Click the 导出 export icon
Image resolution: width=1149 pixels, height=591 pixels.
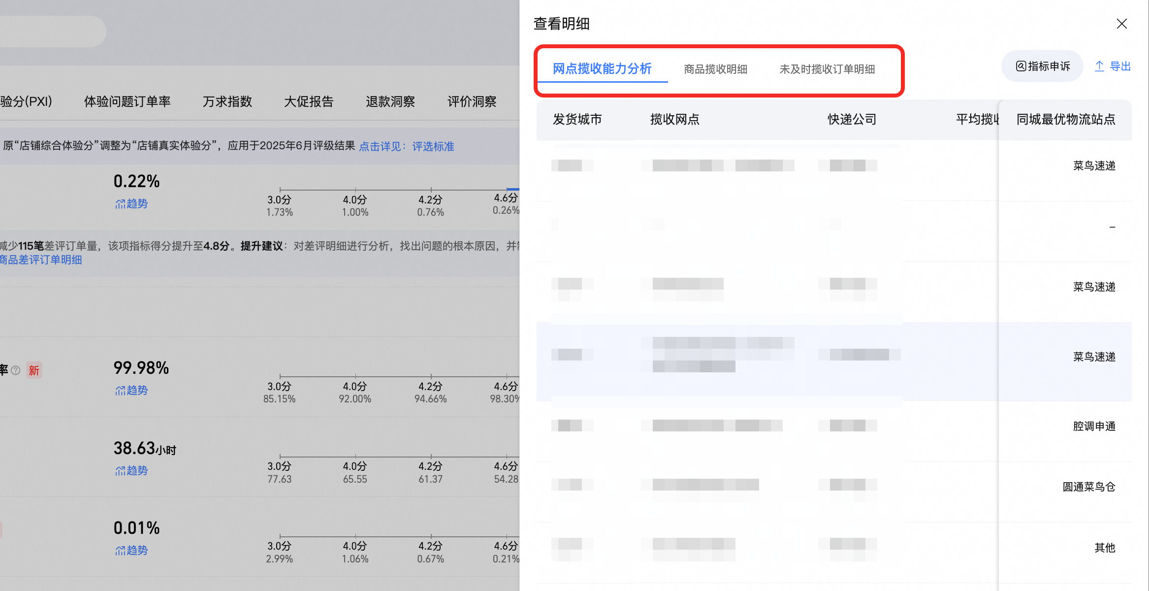coord(1099,66)
